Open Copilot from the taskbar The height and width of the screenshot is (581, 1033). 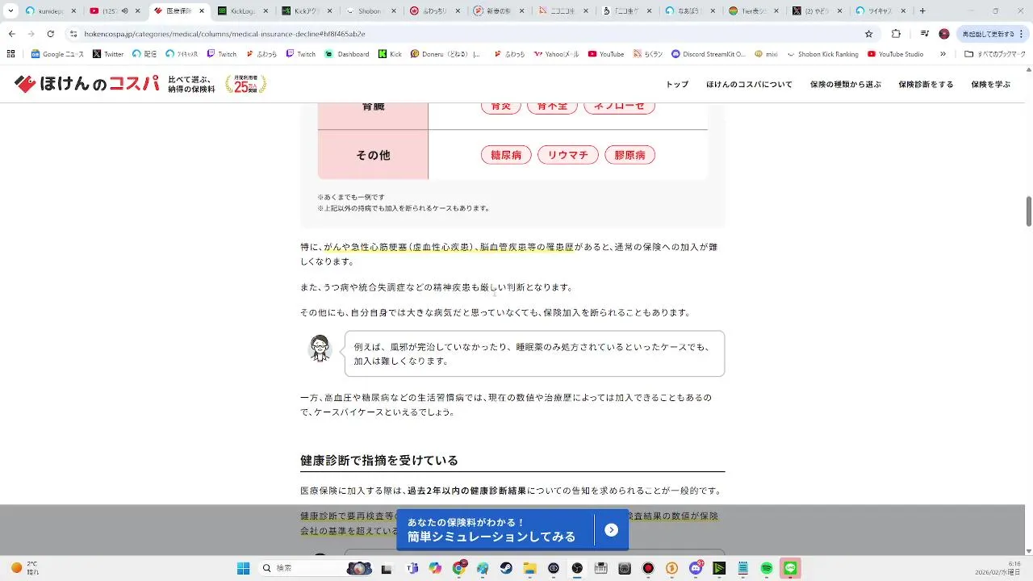(435, 568)
